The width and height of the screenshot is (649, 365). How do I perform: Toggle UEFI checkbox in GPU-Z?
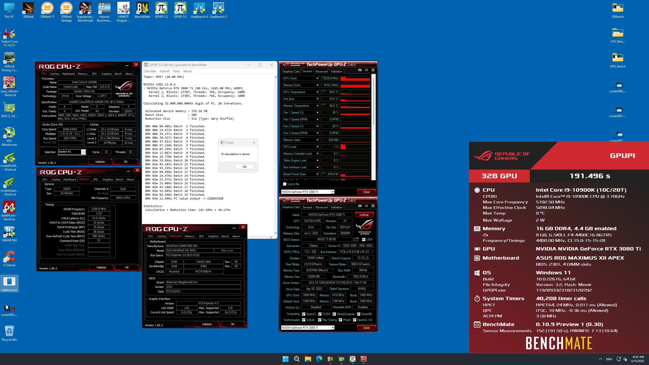click(364, 239)
